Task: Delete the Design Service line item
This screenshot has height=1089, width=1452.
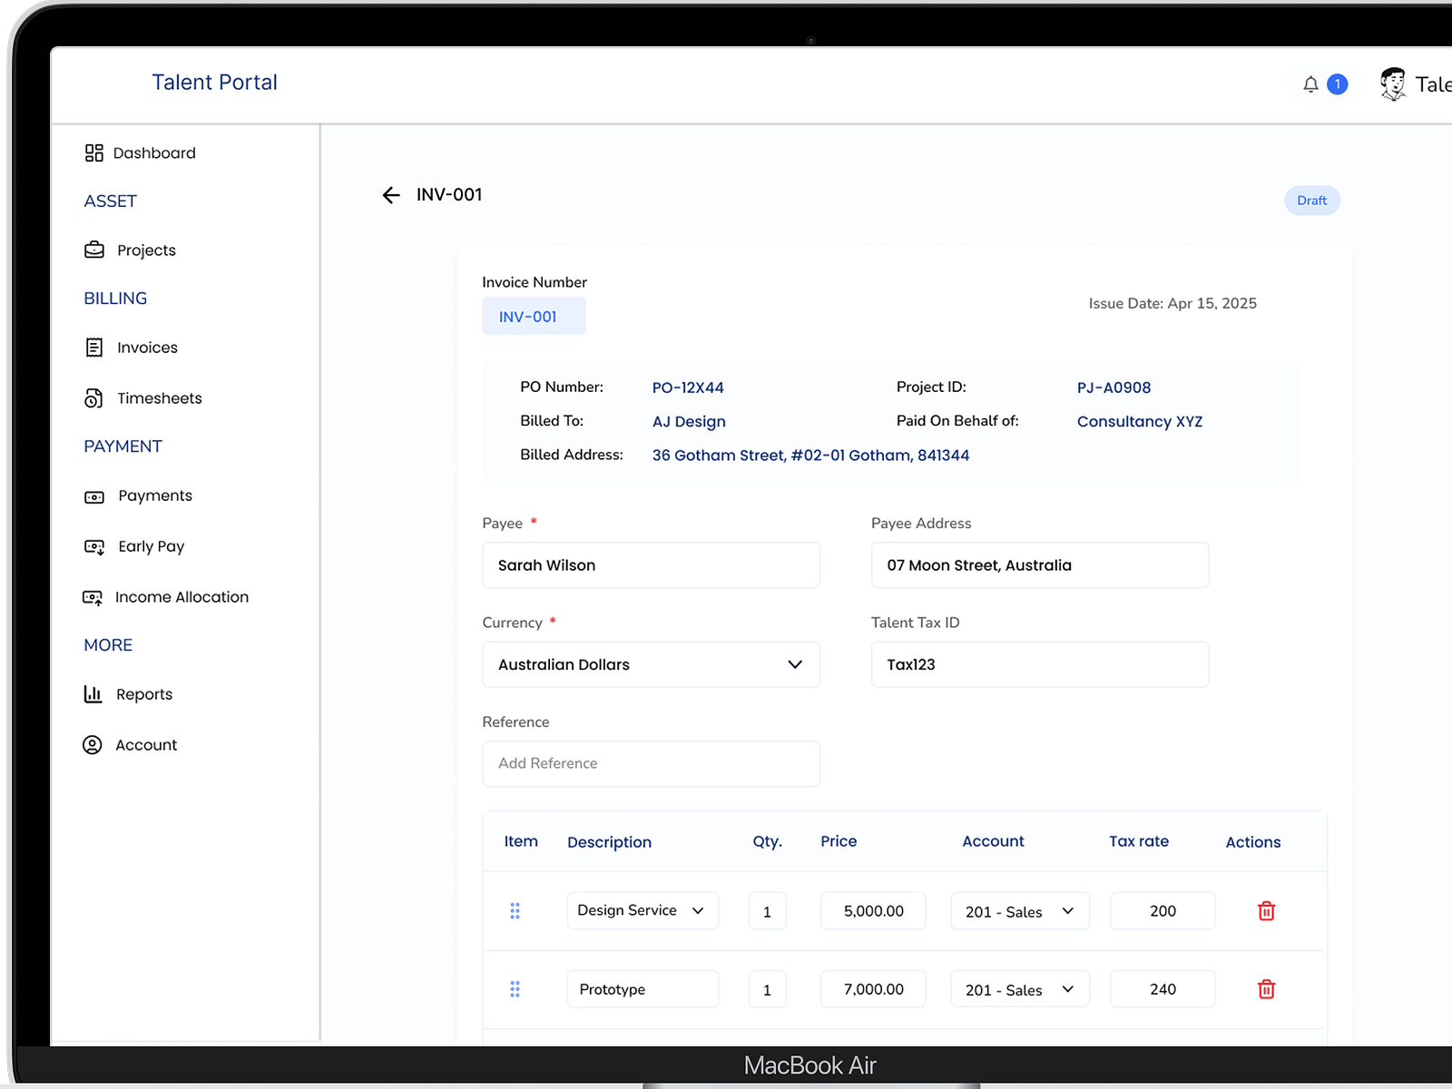Action: (x=1266, y=910)
